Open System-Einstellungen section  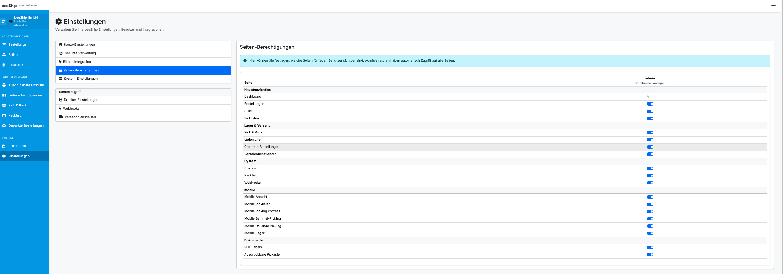(x=143, y=79)
